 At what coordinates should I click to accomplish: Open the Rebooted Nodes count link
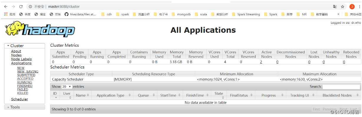344,62
